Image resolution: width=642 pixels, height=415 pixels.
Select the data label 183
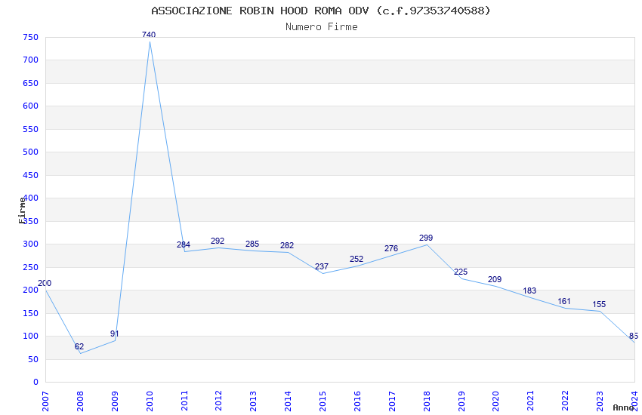point(529,290)
